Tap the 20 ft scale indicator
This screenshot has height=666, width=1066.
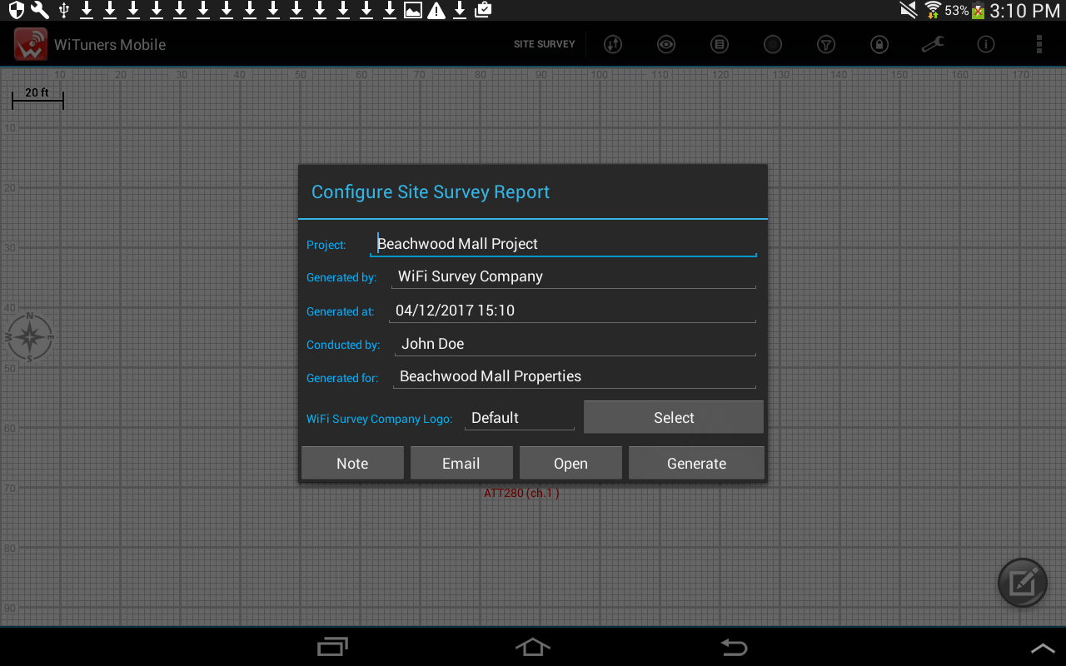(x=37, y=98)
